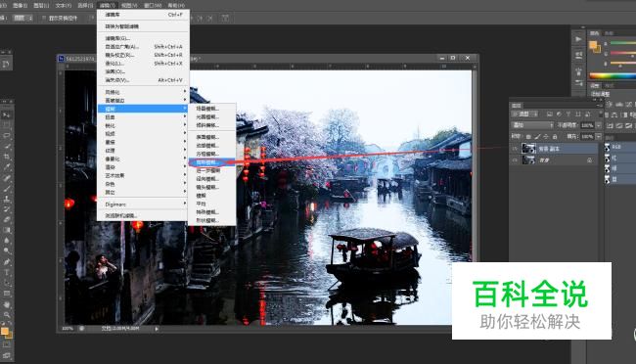Choose 径向模糊 from the blur submenu
The width and height of the screenshot is (636, 364).
(211, 179)
